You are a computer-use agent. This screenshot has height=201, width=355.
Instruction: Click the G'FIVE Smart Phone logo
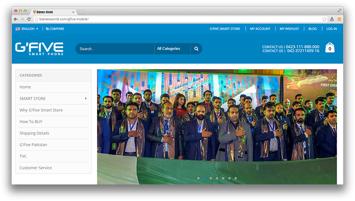coord(39,48)
